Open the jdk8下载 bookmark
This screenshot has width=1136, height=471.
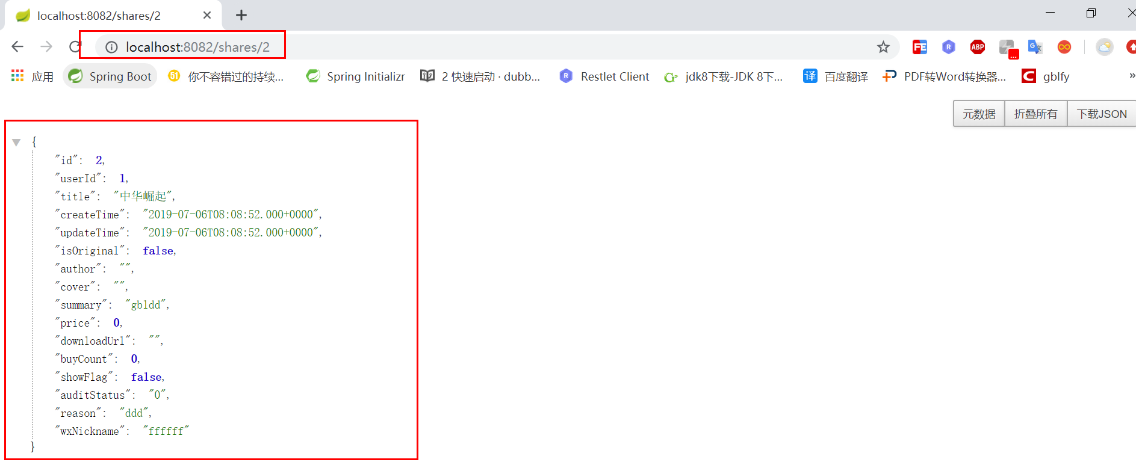(x=724, y=76)
